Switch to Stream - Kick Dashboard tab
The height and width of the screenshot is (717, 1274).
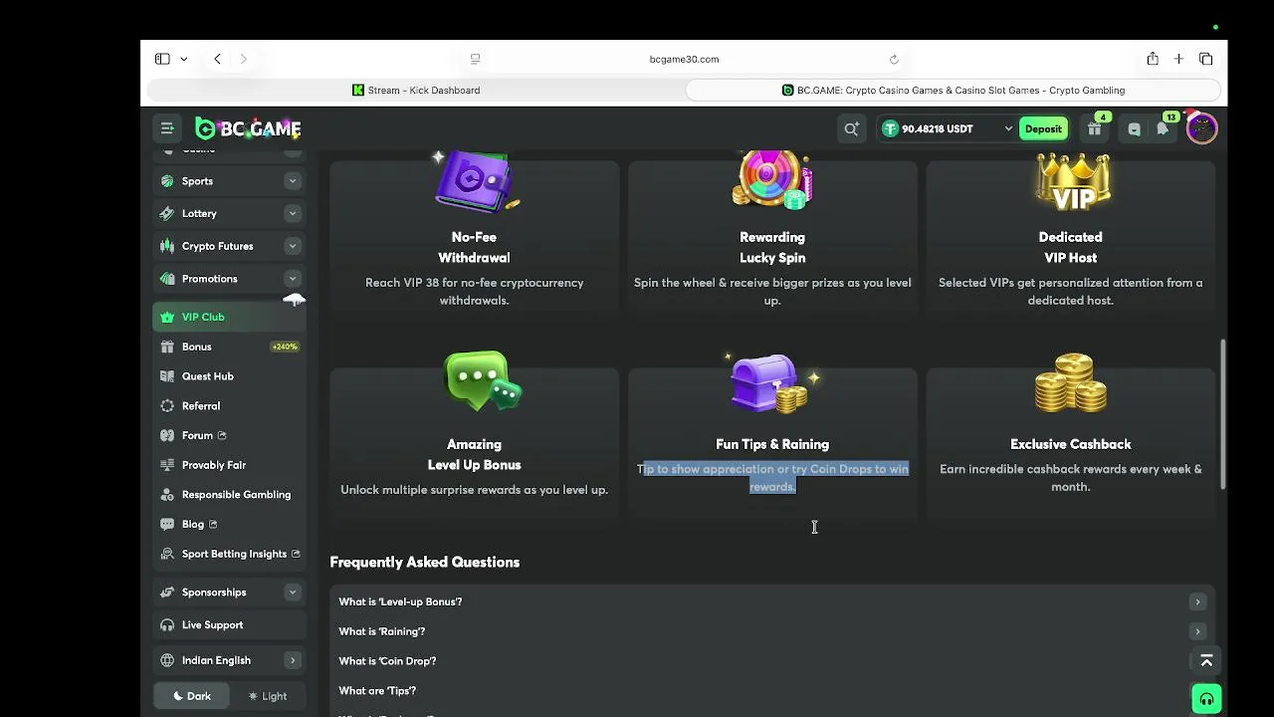point(416,90)
